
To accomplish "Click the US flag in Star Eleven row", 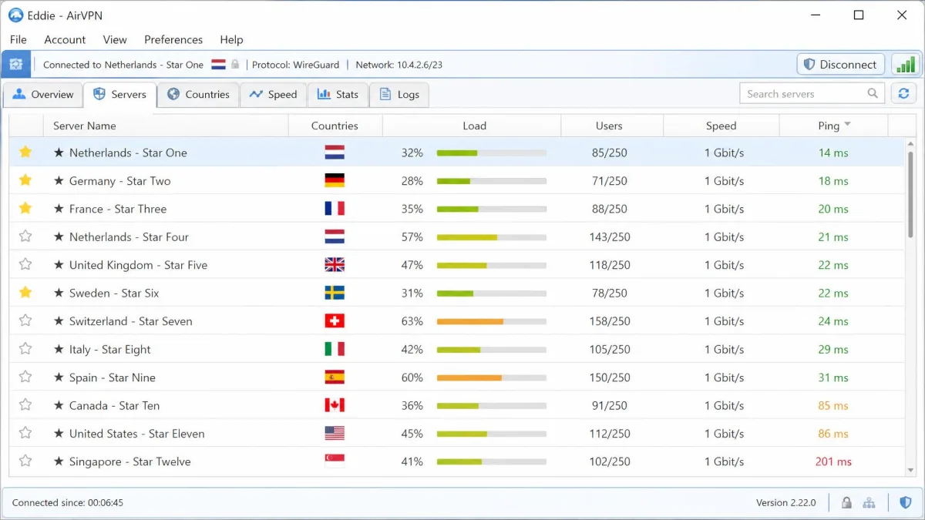I will click(x=335, y=434).
